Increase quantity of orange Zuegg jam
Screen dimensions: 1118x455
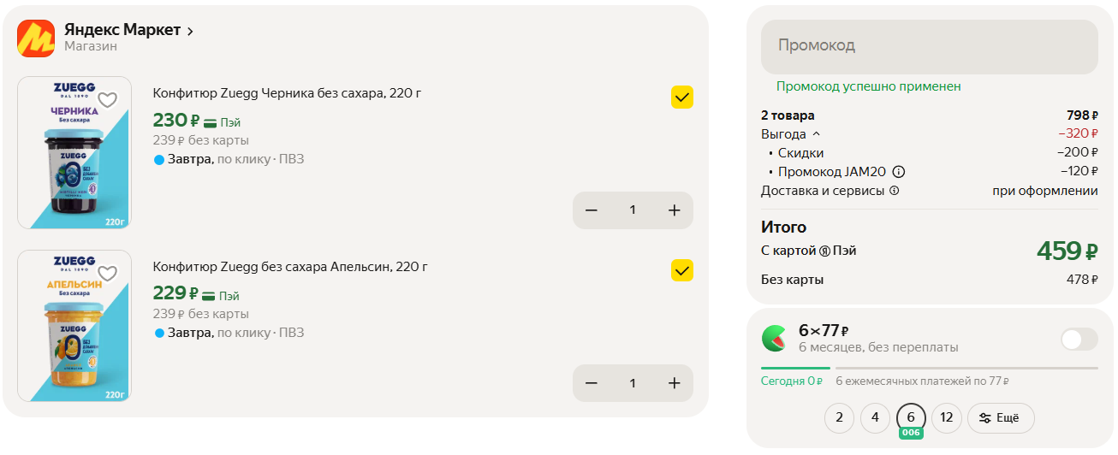coord(674,383)
